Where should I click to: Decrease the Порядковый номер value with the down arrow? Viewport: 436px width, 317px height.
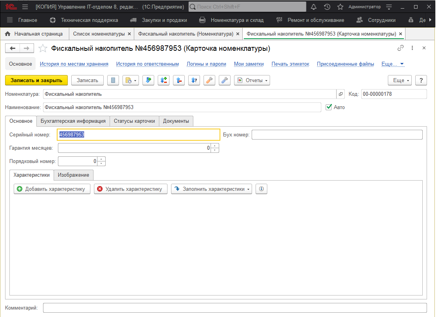102,163
